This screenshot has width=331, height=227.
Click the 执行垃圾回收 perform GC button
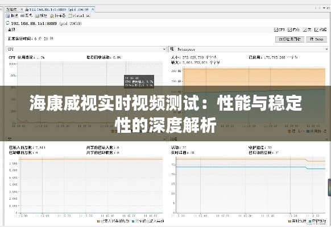click(289, 39)
